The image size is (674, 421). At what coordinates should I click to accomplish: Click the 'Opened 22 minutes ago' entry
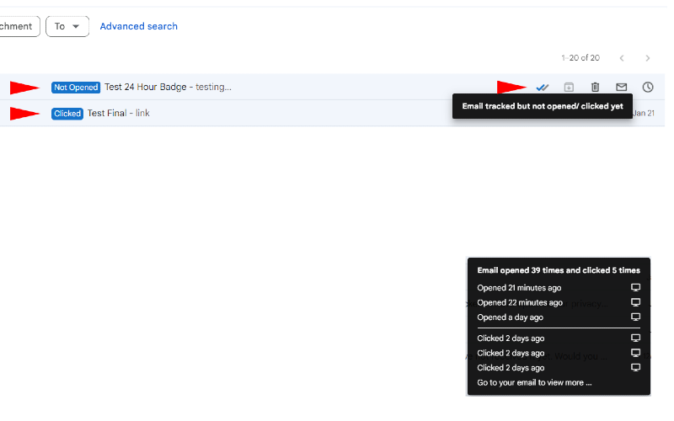(520, 302)
